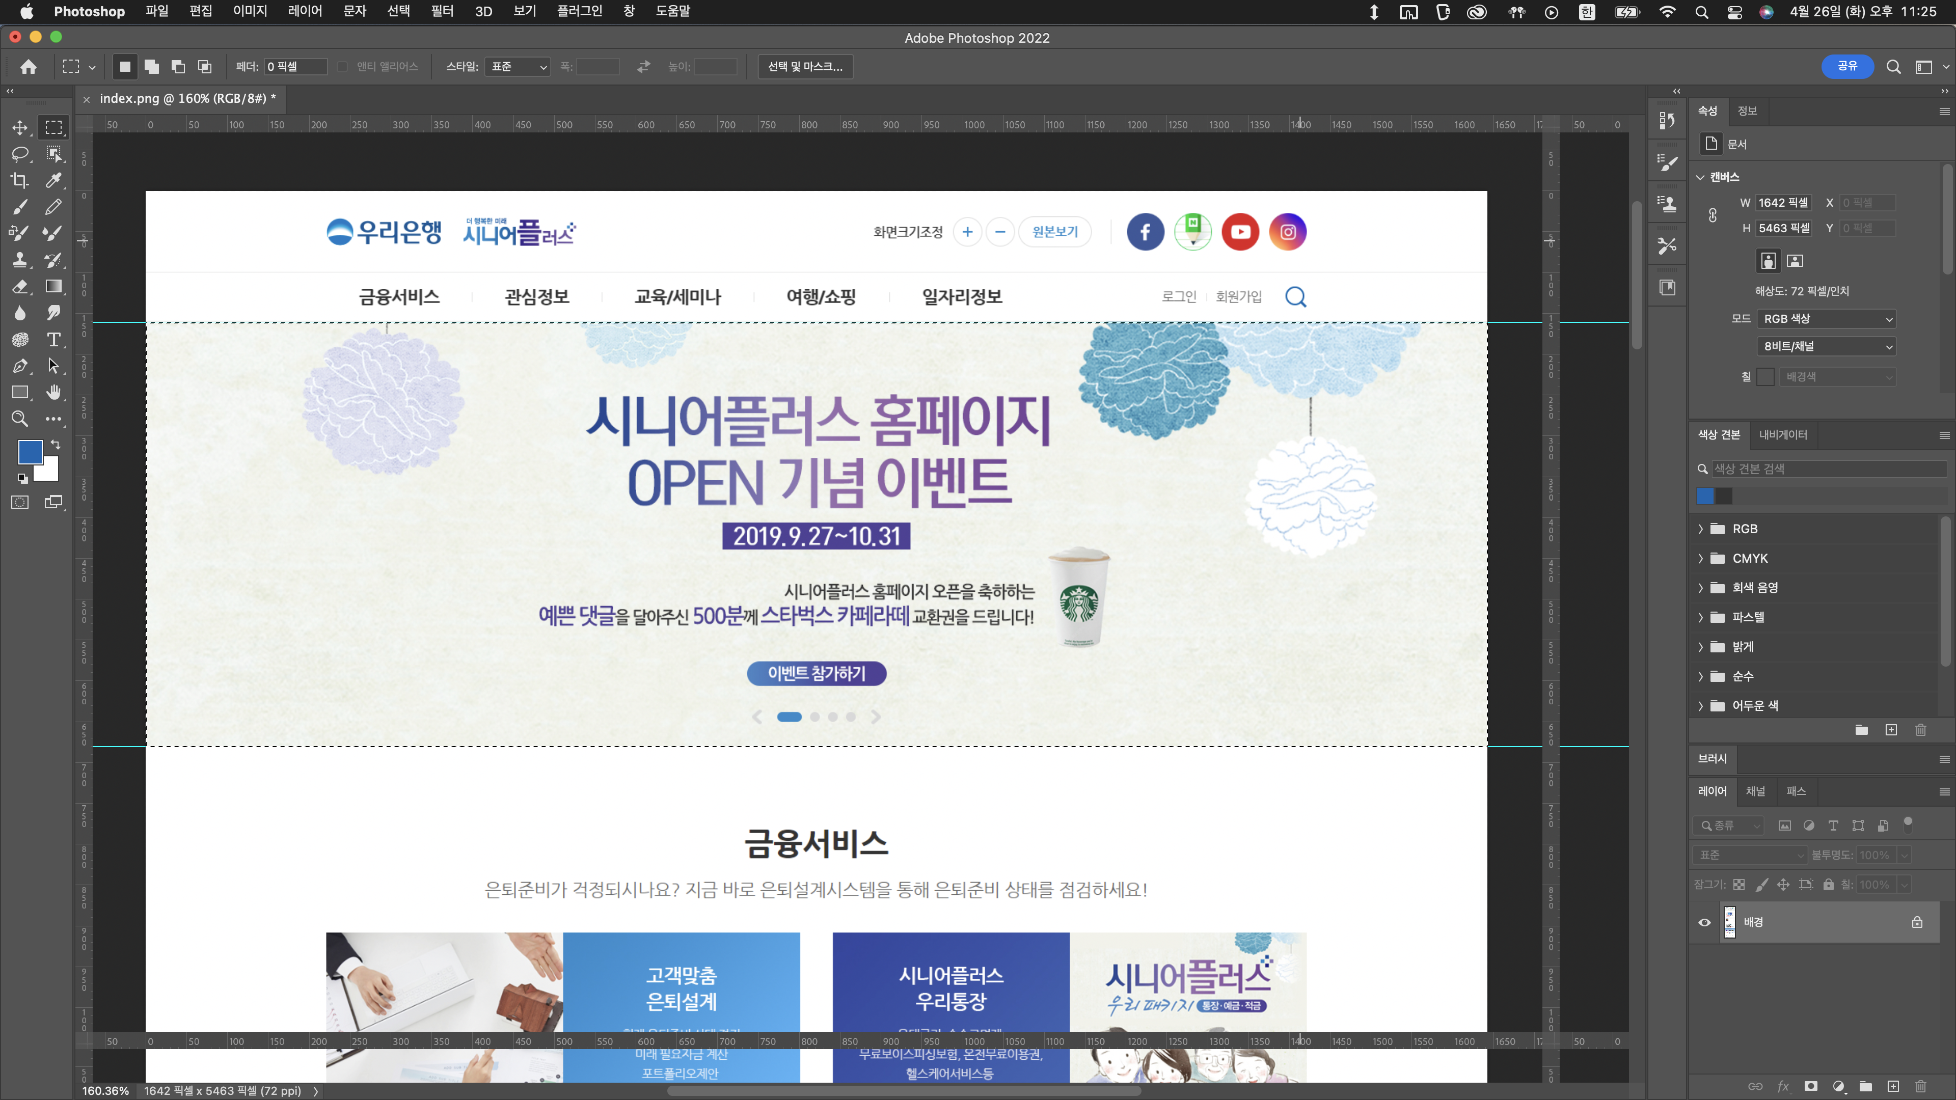Switch to the 채널 tab
This screenshot has width=1956, height=1100.
[1755, 791]
